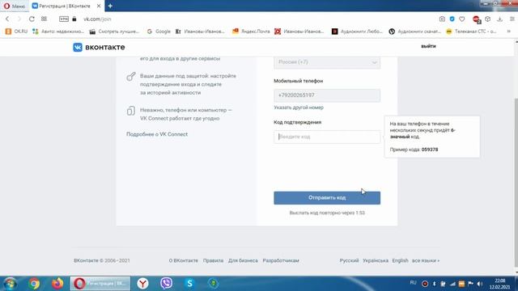Switch language to English
The height and width of the screenshot is (291, 518).
[400, 260]
